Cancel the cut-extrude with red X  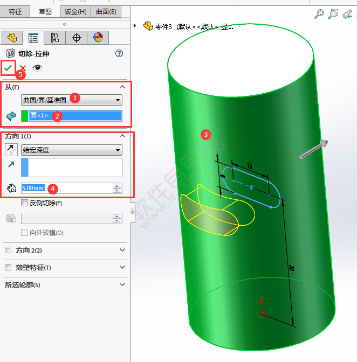pyautogui.click(x=23, y=68)
